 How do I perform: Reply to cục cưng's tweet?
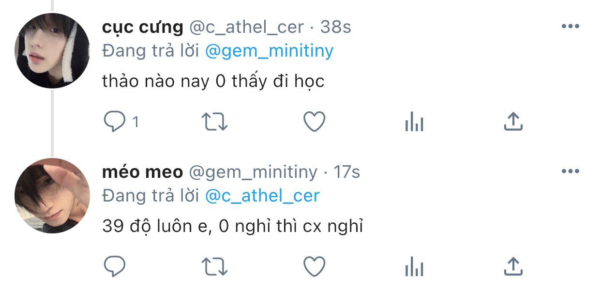115,122
